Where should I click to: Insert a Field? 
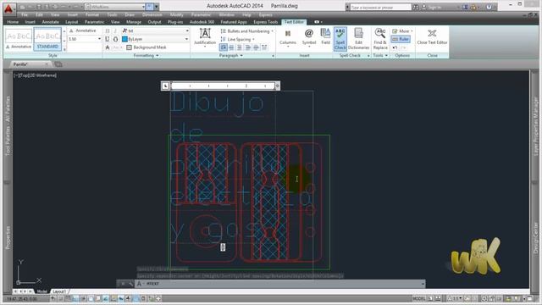pyautogui.click(x=325, y=34)
